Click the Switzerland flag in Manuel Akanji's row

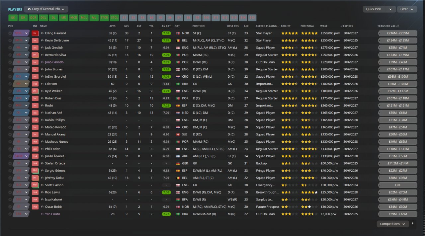[x=178, y=134]
